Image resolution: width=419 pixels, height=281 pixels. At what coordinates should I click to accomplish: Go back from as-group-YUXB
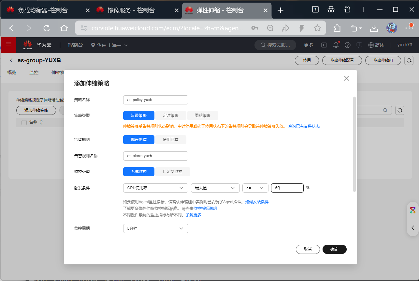pyautogui.click(x=11, y=60)
